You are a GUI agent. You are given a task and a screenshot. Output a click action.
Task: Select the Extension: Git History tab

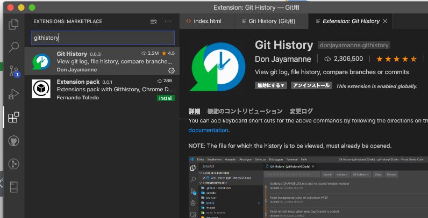point(351,21)
